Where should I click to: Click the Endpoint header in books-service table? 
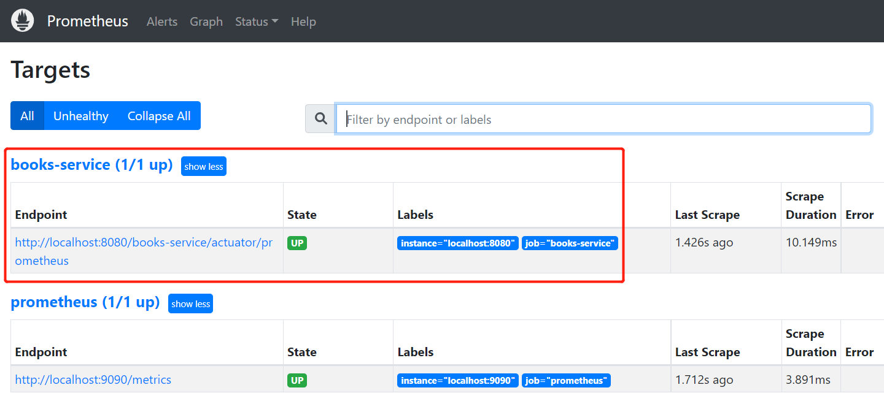tap(41, 215)
